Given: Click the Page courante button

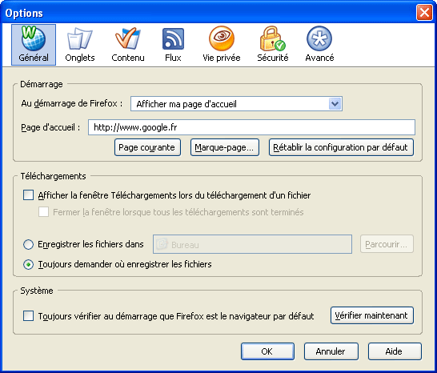Looking at the screenshot, I should pos(147,147).
